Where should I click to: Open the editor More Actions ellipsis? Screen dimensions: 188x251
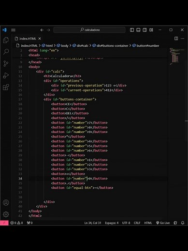(x=182, y=39)
